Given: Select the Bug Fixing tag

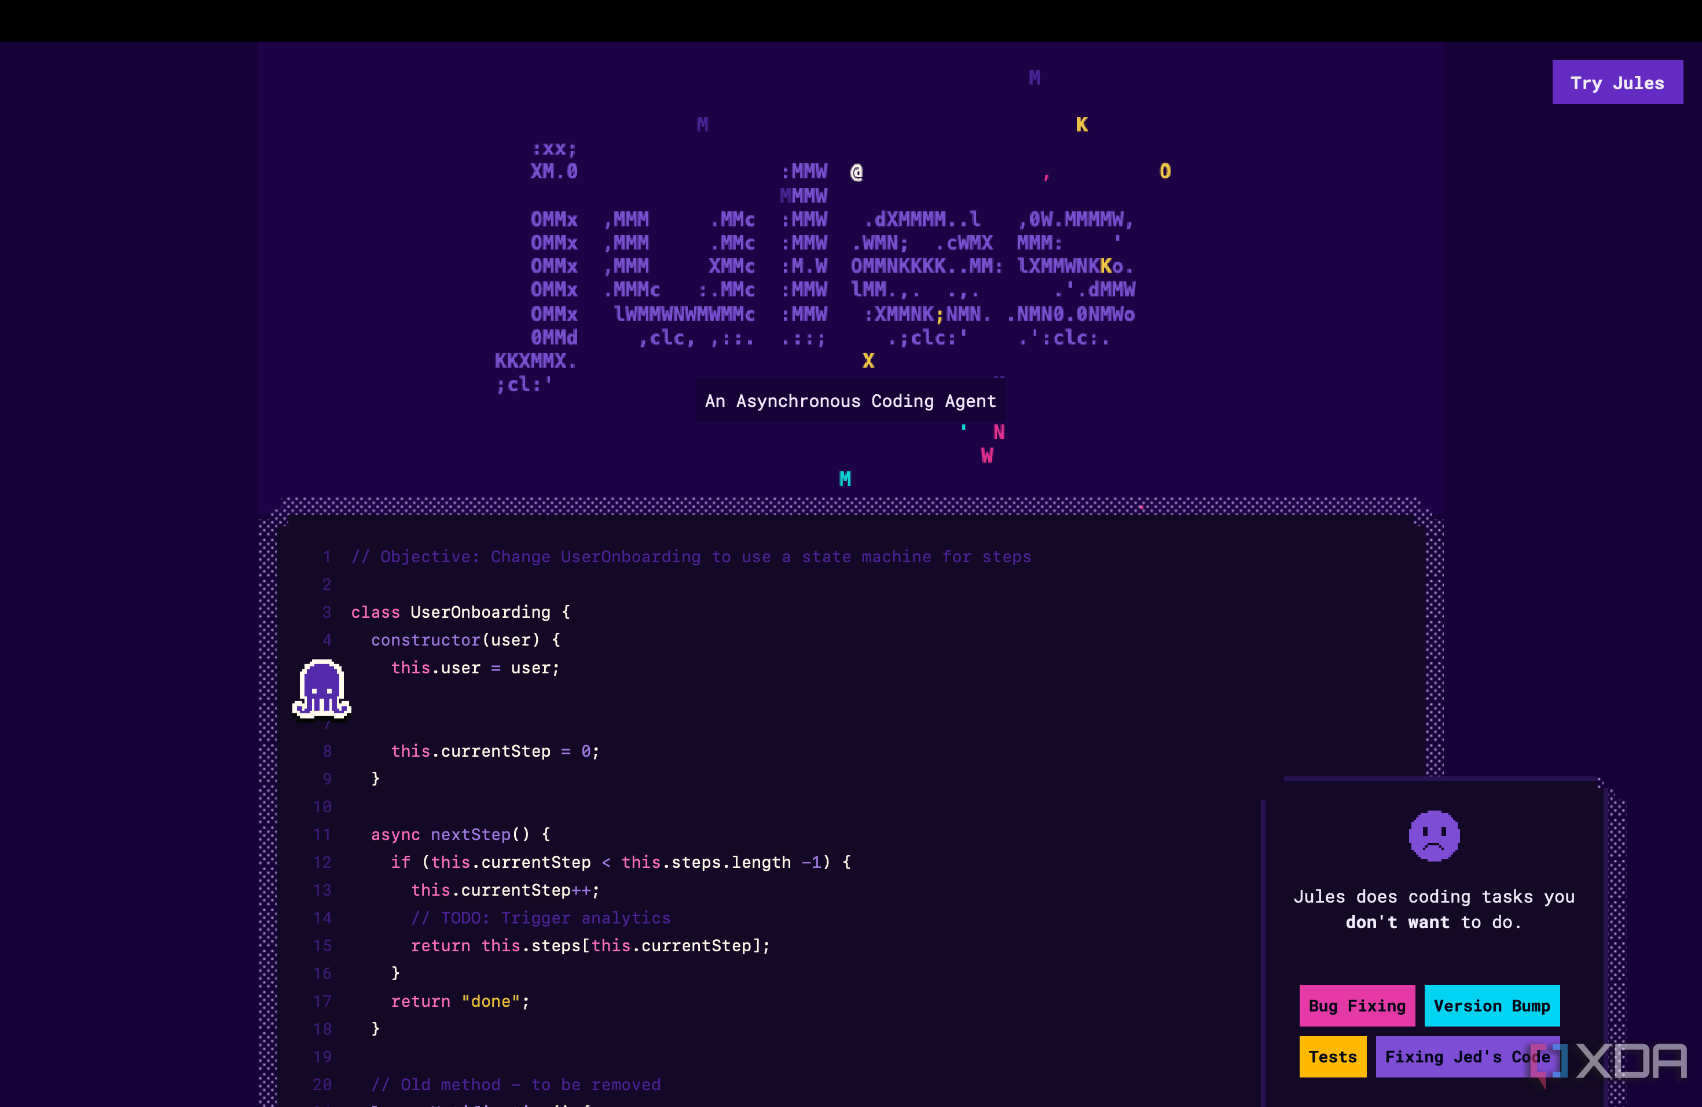Looking at the screenshot, I should 1356,1006.
